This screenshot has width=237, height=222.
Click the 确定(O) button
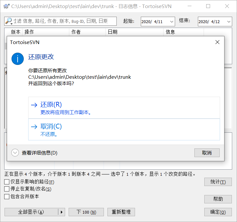pyautogui.click(x=218, y=212)
